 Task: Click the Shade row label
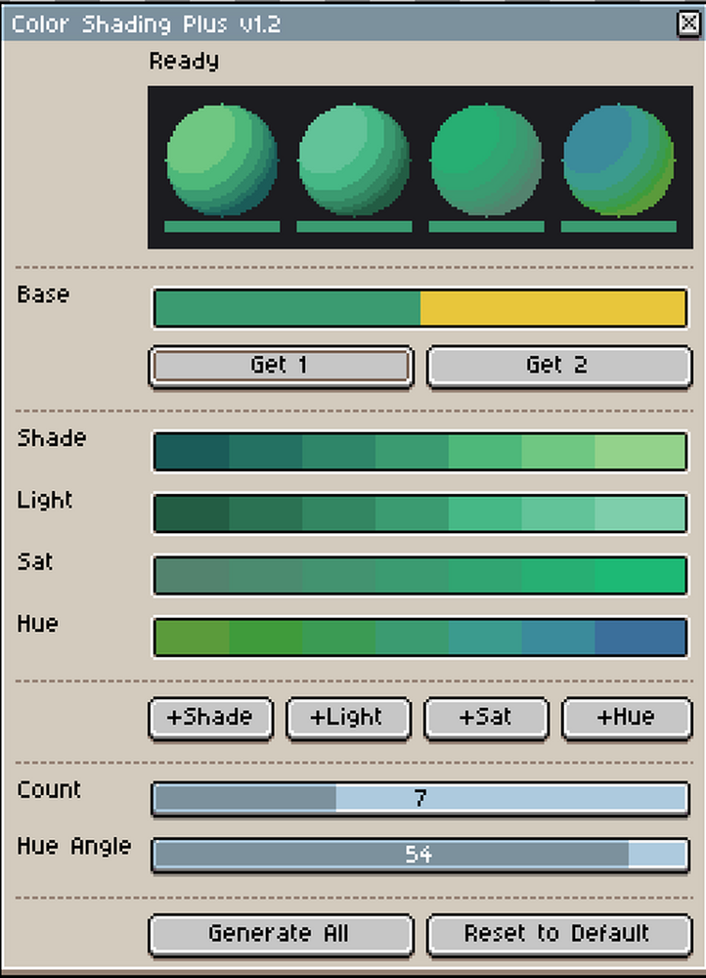point(52,438)
